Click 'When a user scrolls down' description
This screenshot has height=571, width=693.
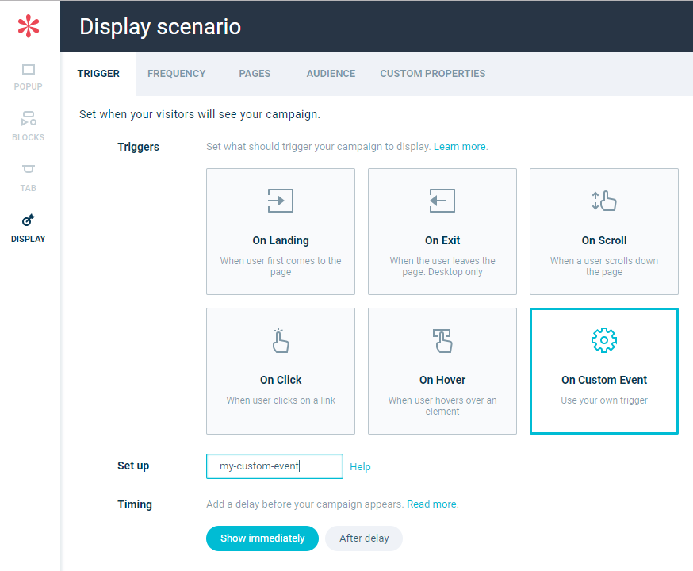(x=604, y=266)
